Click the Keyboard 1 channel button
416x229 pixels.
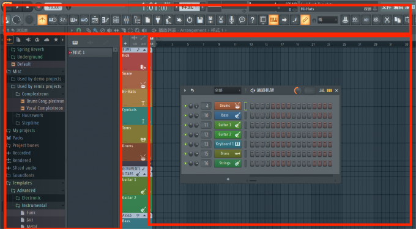(228, 144)
